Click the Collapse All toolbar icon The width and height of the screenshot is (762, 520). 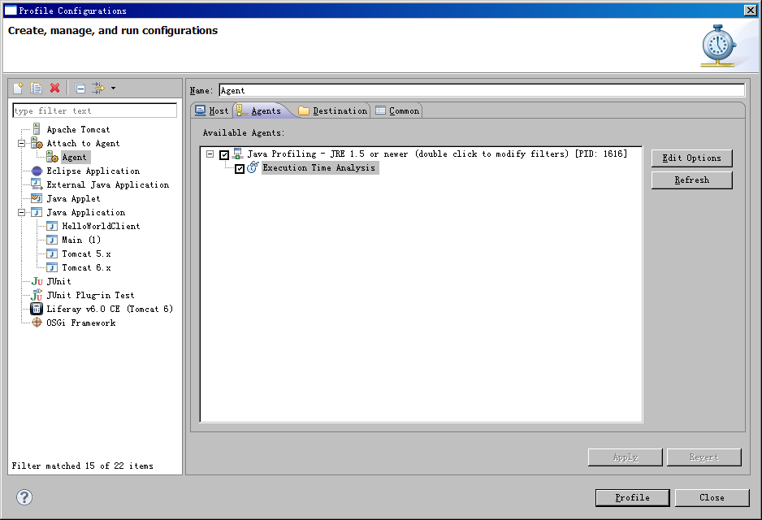tap(80, 89)
